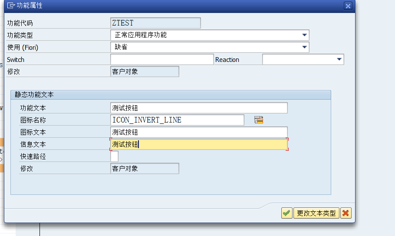Expand the 使用 (Fiori) dropdown arrow
This screenshot has height=236, width=395.
305,47
